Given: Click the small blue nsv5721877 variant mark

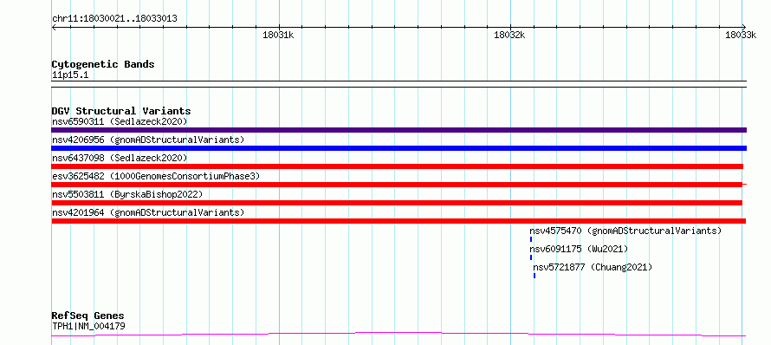Looking at the screenshot, I should pyautogui.click(x=535, y=276).
